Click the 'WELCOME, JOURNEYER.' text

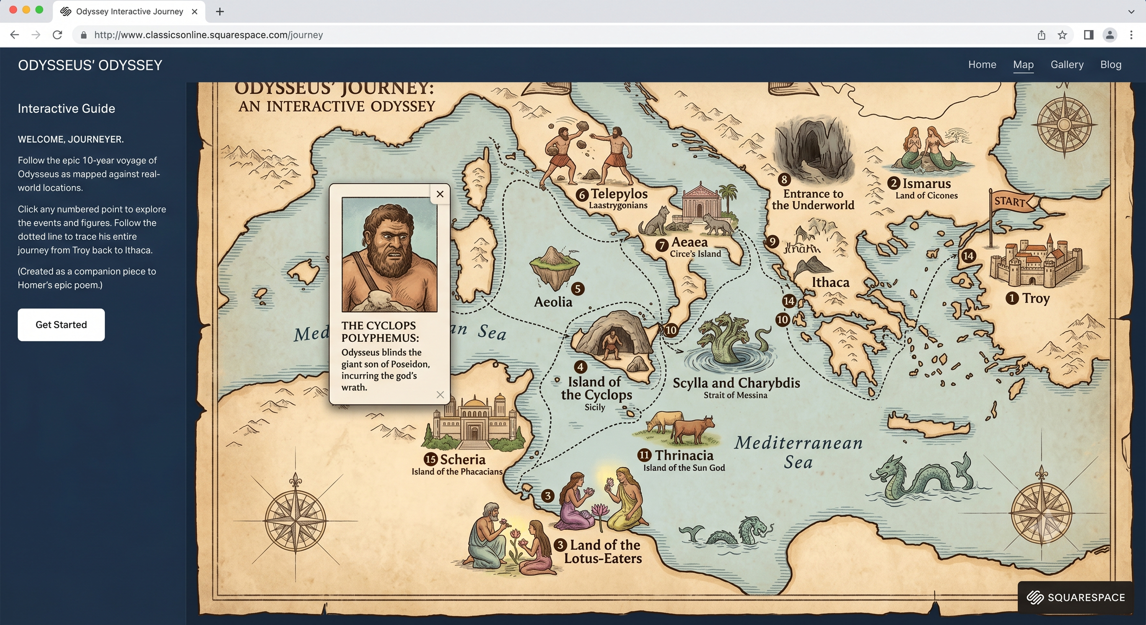click(71, 139)
